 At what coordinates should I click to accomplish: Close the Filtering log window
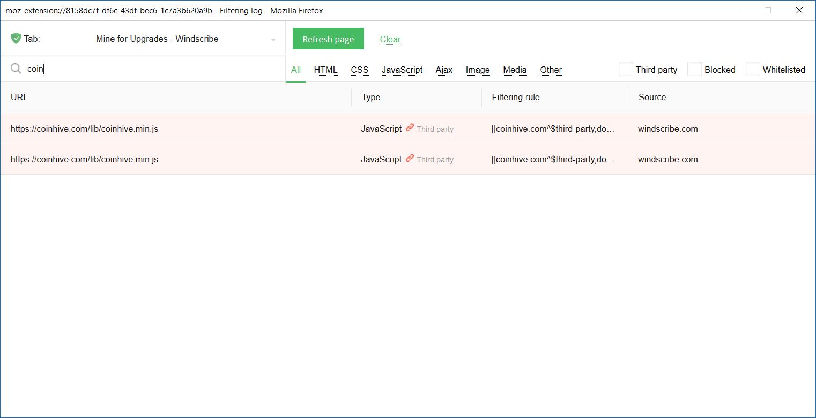click(x=799, y=10)
